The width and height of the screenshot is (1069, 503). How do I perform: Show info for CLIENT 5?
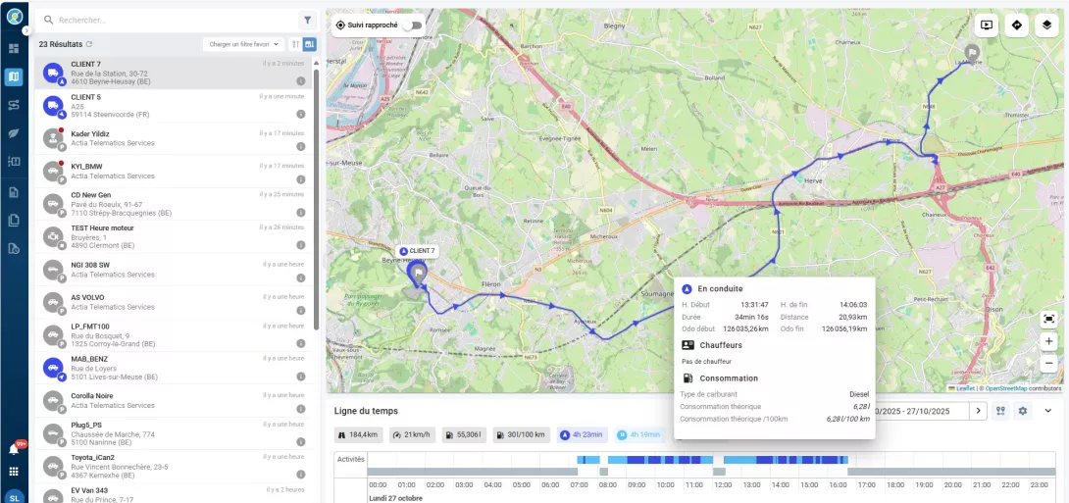pos(301,114)
